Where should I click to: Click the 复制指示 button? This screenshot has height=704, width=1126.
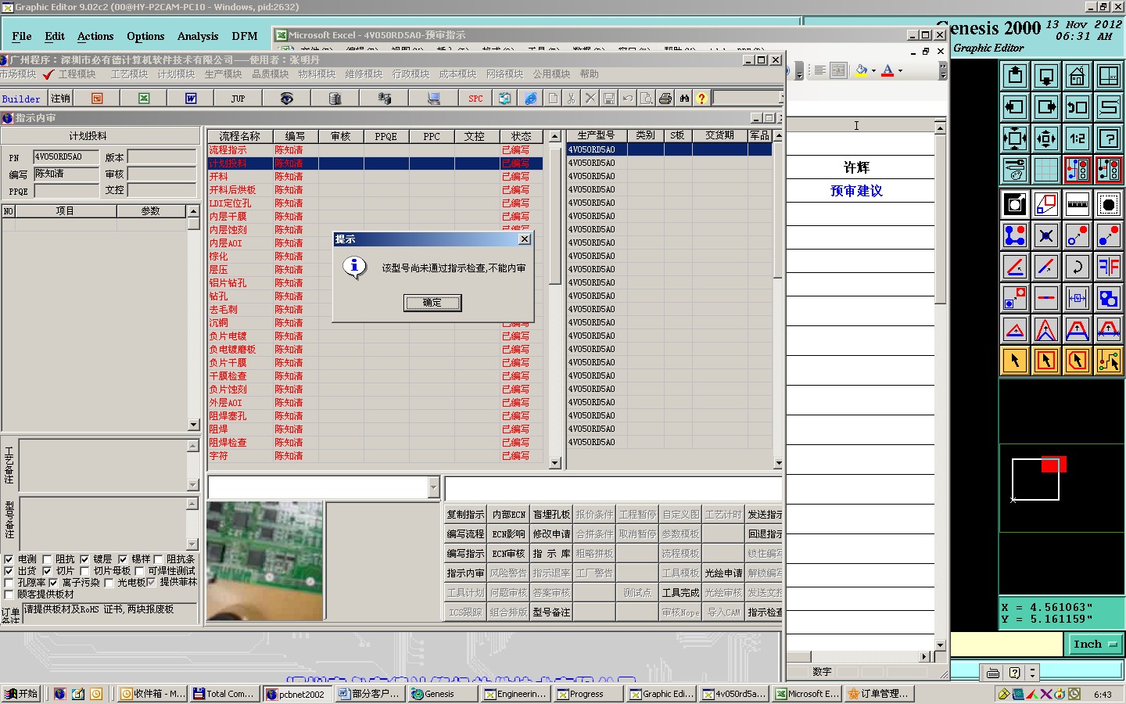click(x=465, y=515)
